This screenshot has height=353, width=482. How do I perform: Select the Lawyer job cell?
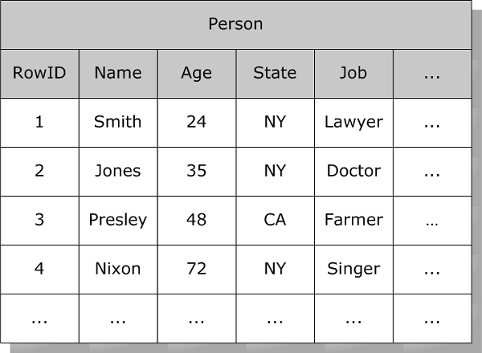(x=353, y=122)
